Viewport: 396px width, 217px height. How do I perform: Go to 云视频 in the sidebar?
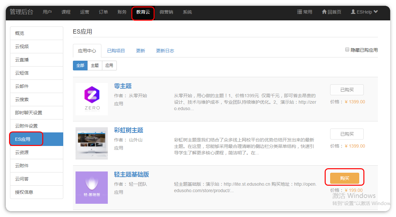22,46
